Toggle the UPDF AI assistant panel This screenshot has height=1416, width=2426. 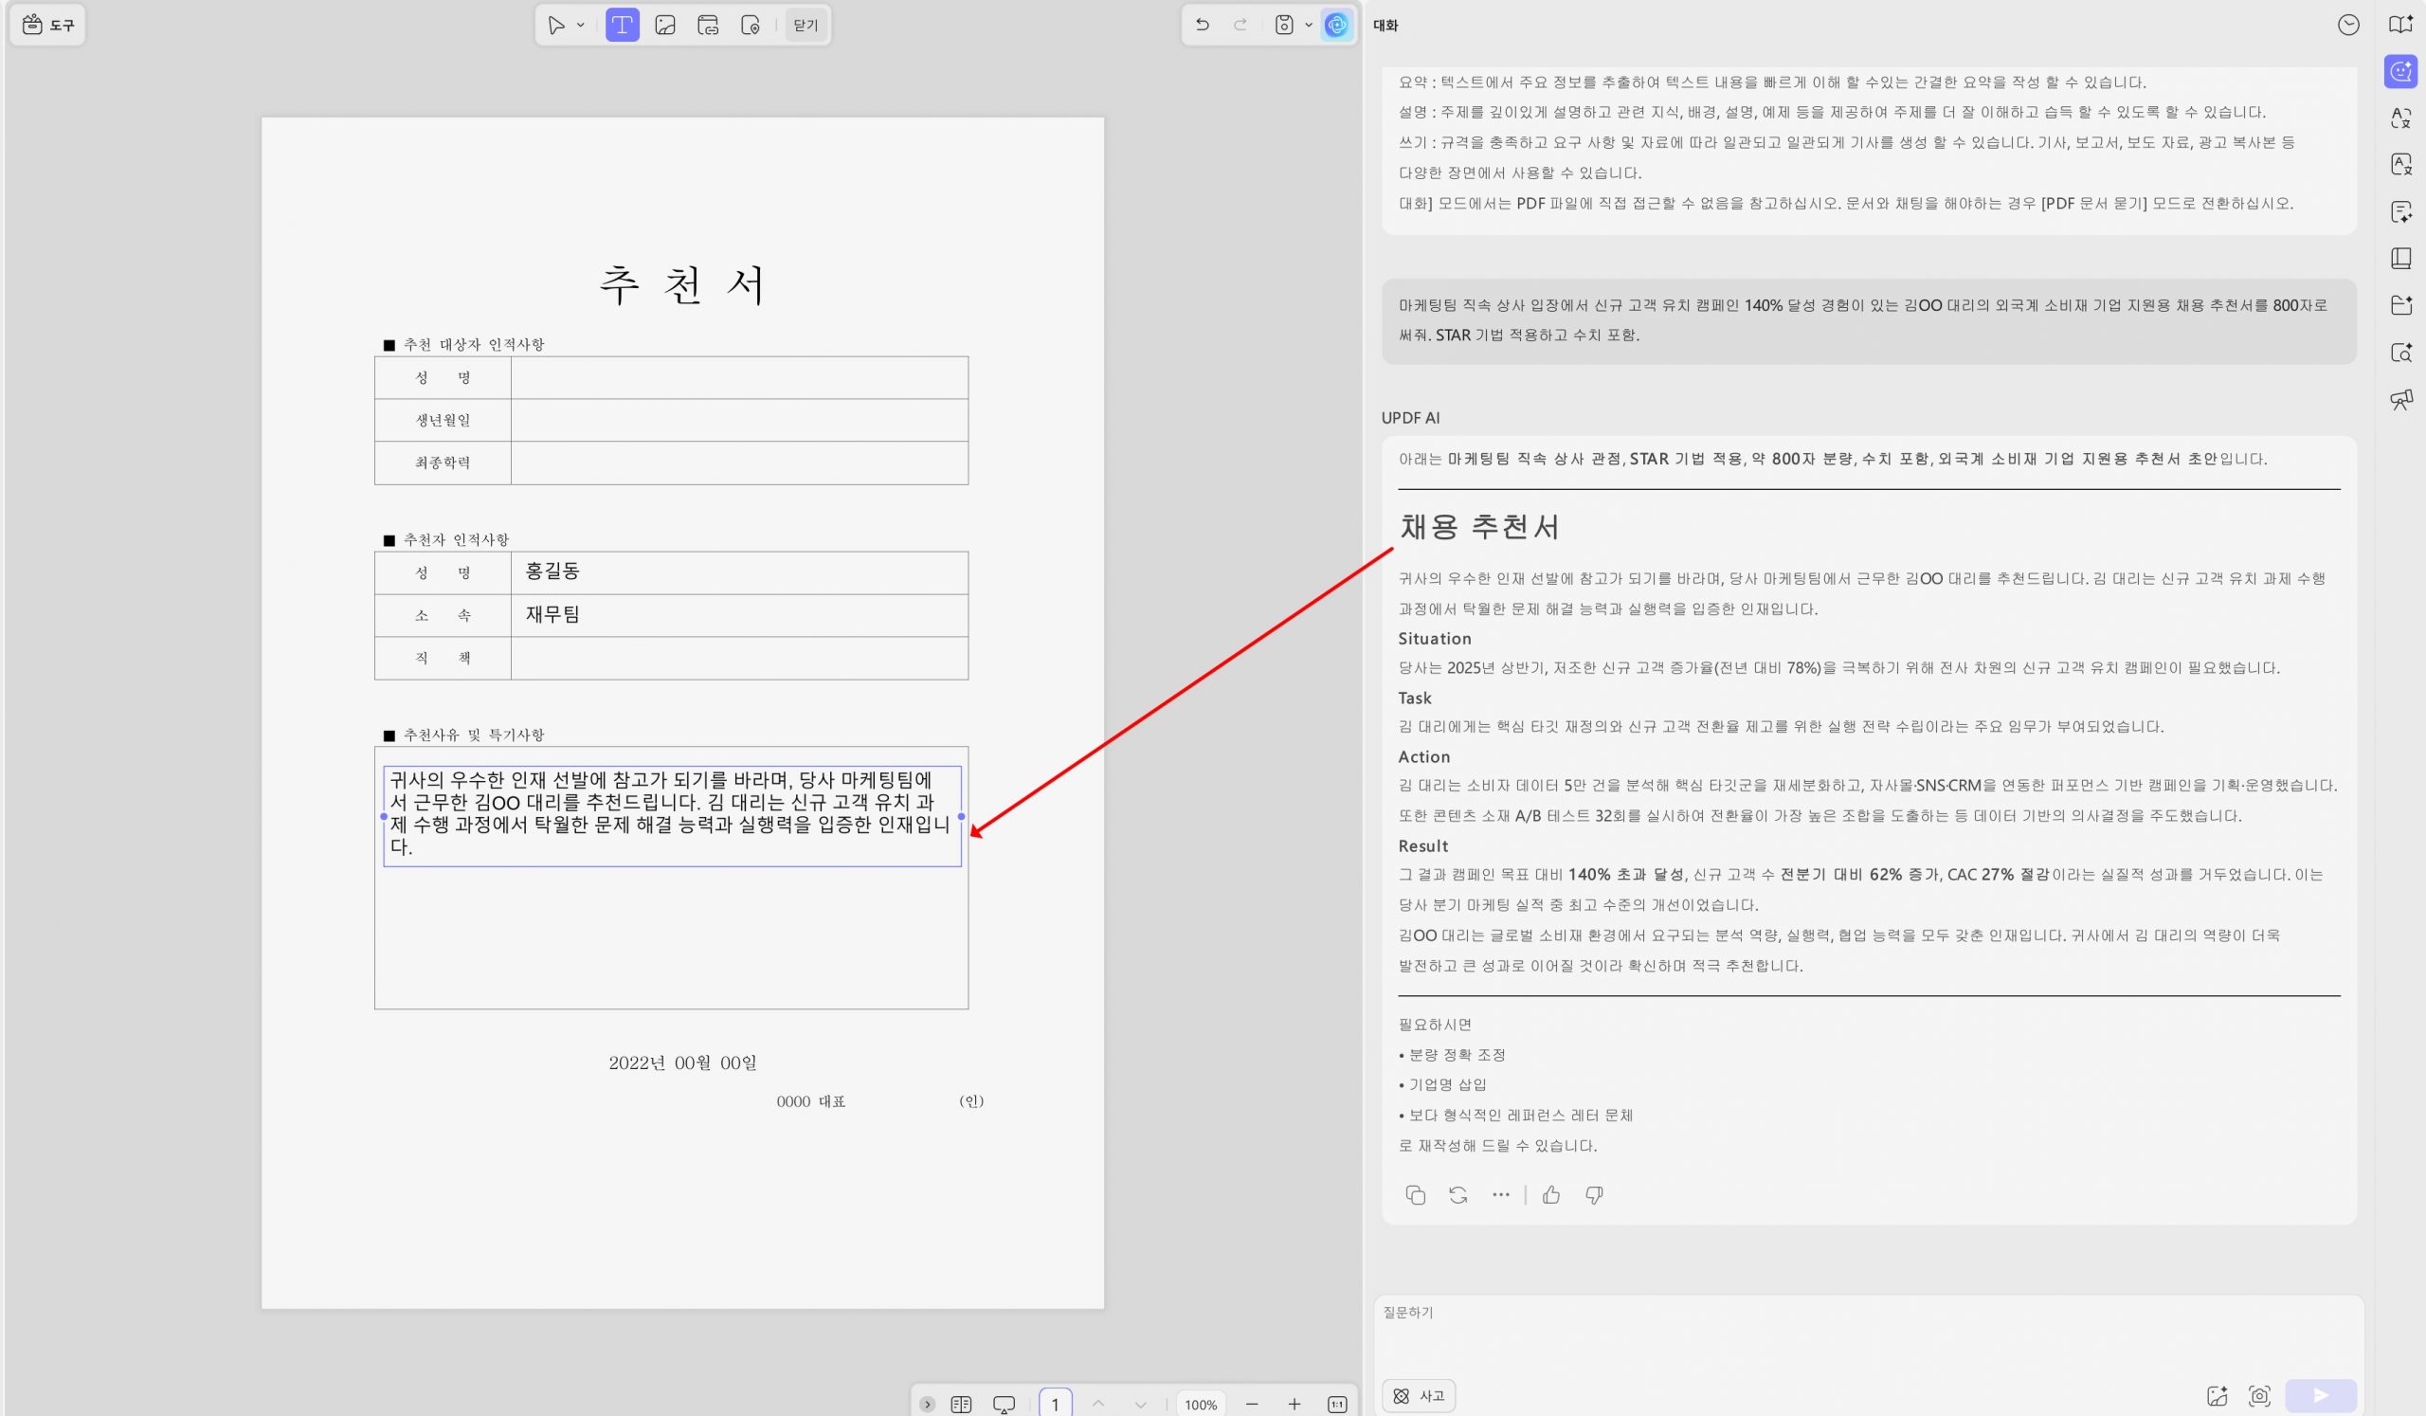pos(1336,25)
